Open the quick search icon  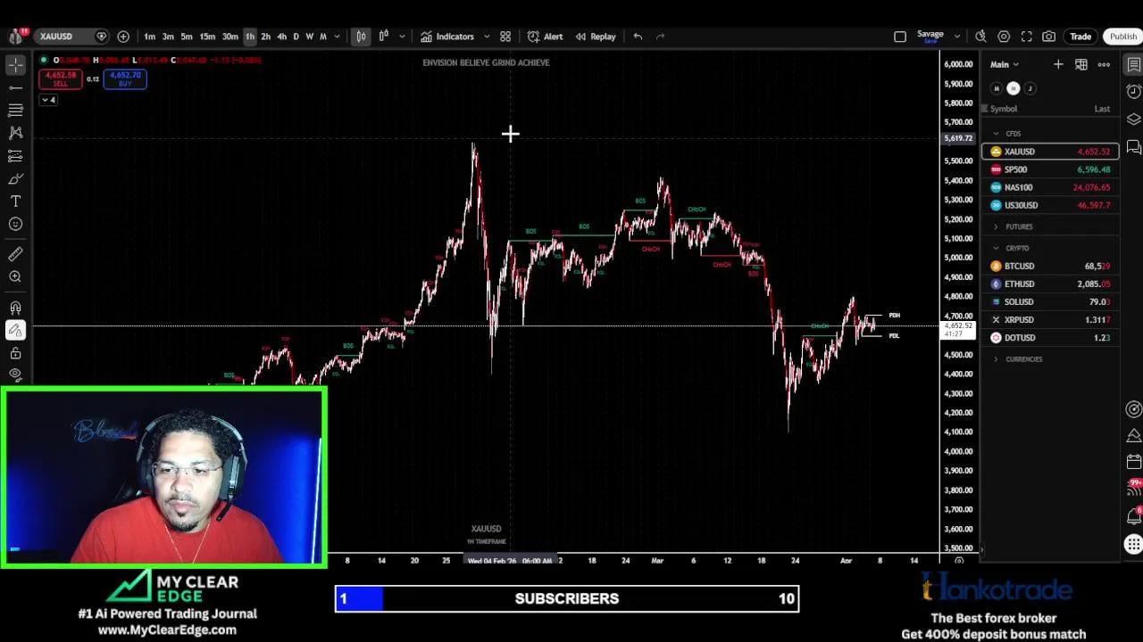click(x=980, y=37)
